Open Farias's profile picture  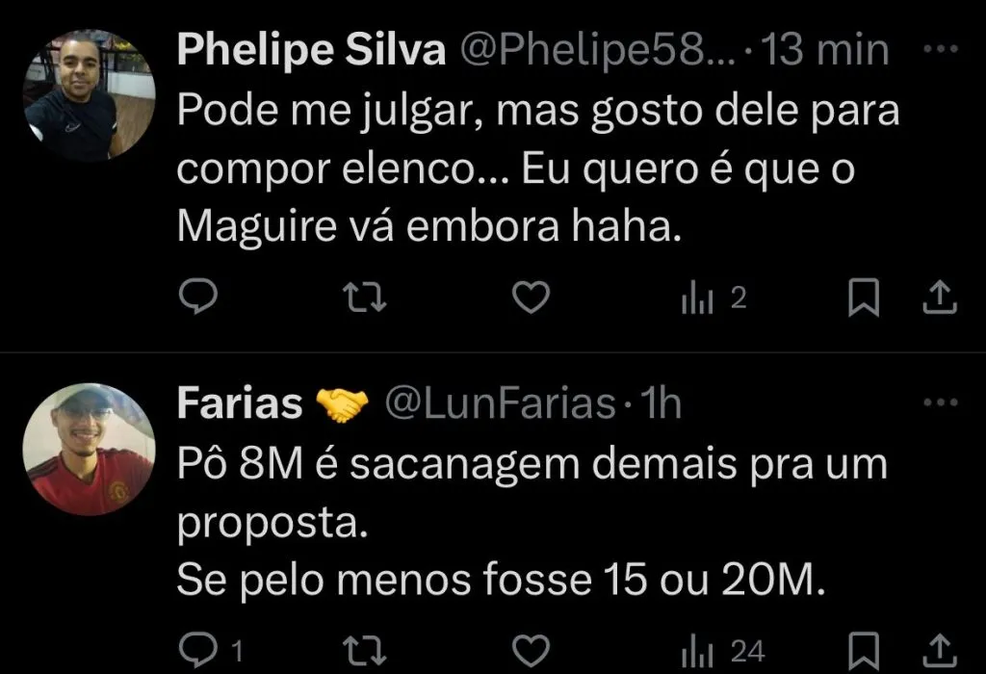pos(89,450)
